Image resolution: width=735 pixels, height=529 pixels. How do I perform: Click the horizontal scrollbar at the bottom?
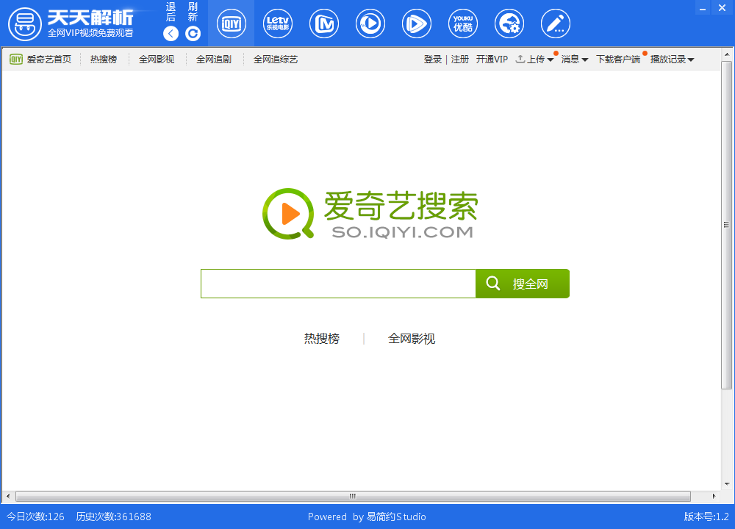353,497
